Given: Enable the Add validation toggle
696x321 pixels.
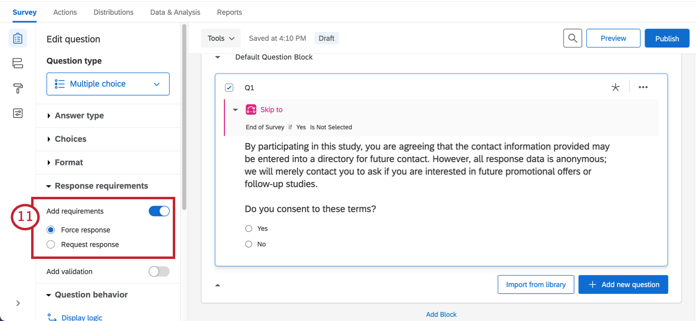Looking at the screenshot, I should click(159, 272).
